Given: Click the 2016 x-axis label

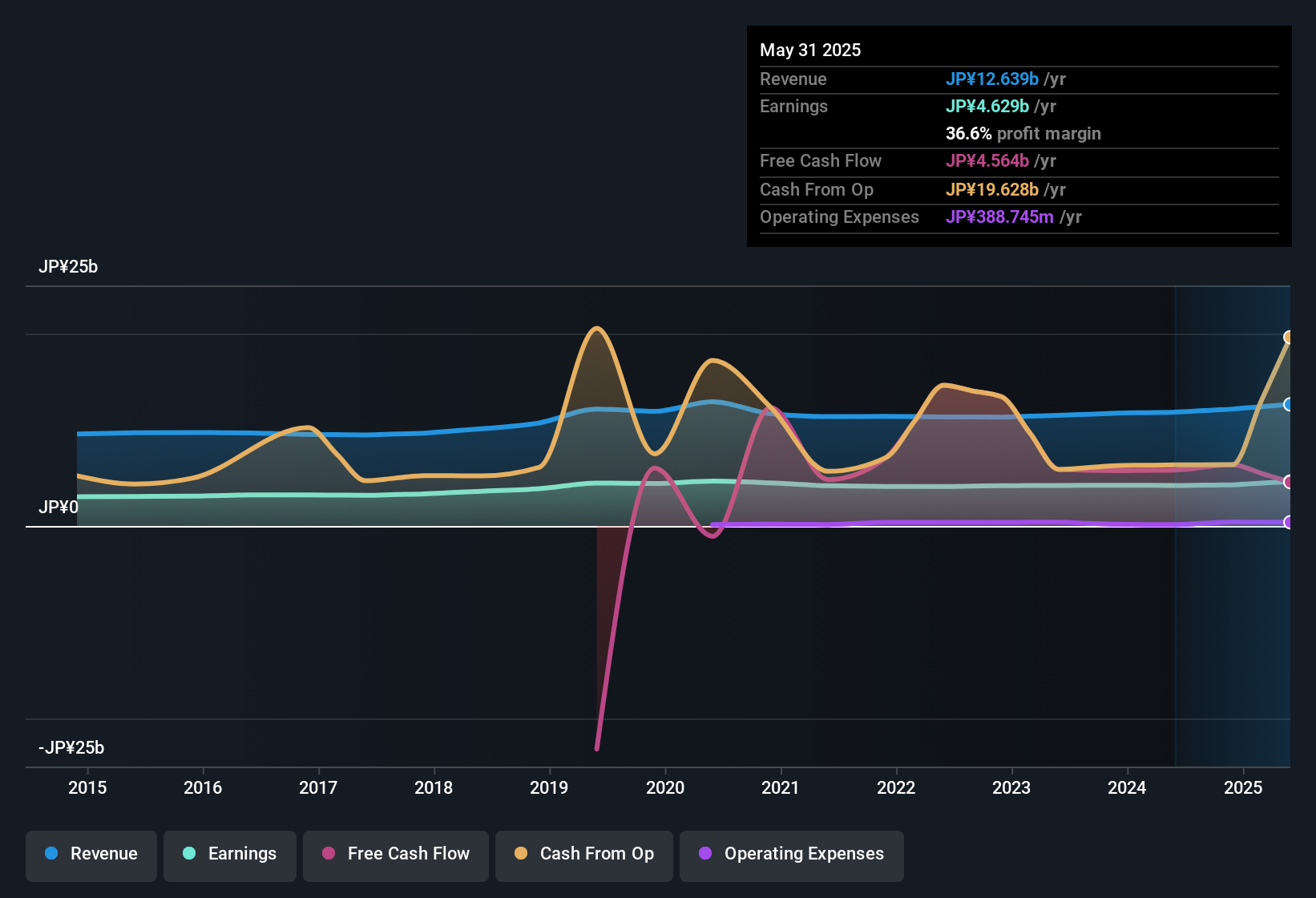Looking at the screenshot, I should coord(203,787).
